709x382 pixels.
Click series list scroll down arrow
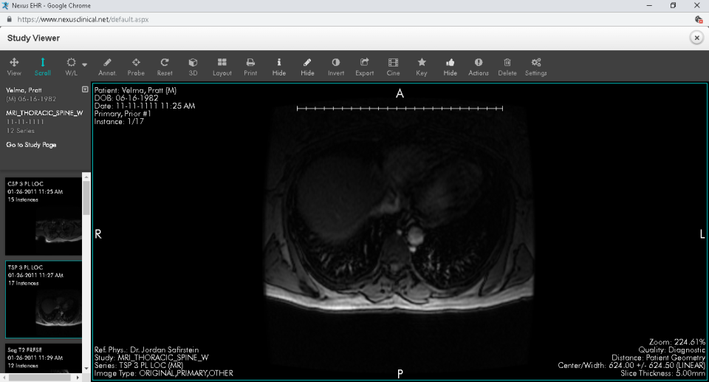pyautogui.click(x=86, y=369)
